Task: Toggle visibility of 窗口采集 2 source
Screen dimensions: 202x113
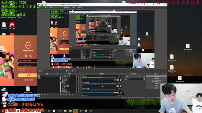Action: [x=76, y=80]
